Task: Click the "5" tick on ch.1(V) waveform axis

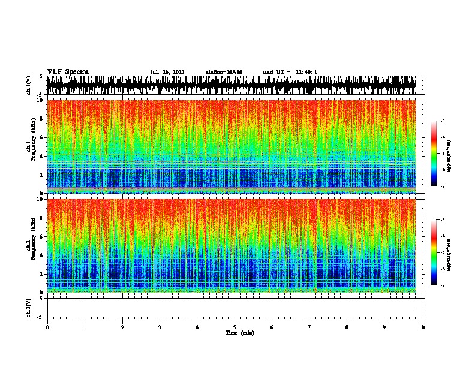Action: click(x=42, y=76)
